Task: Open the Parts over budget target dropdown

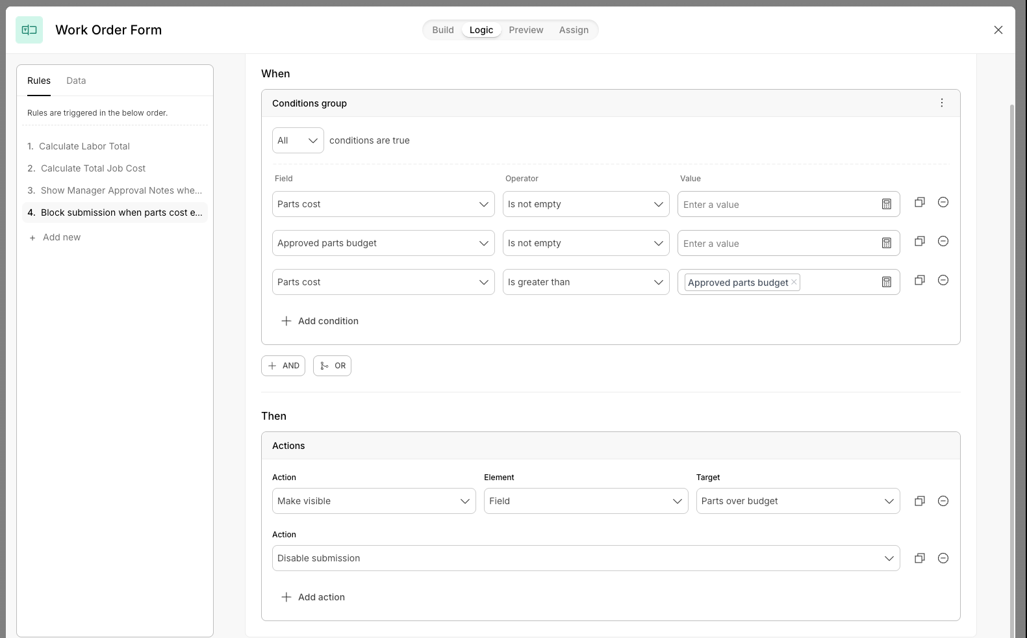Action: pyautogui.click(x=798, y=501)
